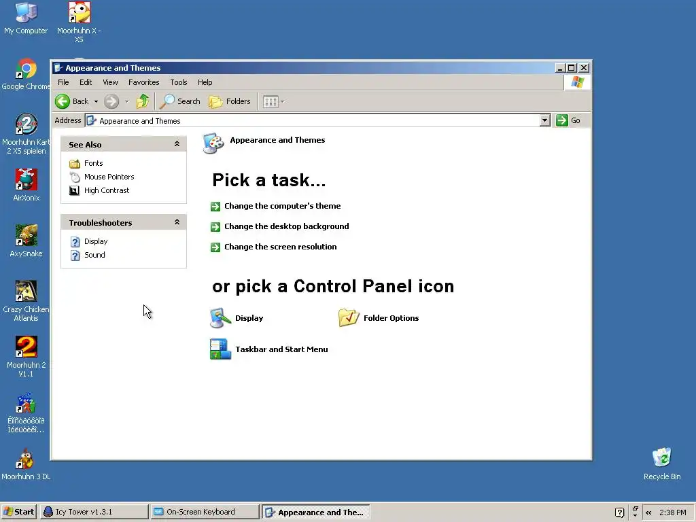Select AirXonix desktop shortcut
The width and height of the screenshot is (696, 522).
[x=26, y=185]
